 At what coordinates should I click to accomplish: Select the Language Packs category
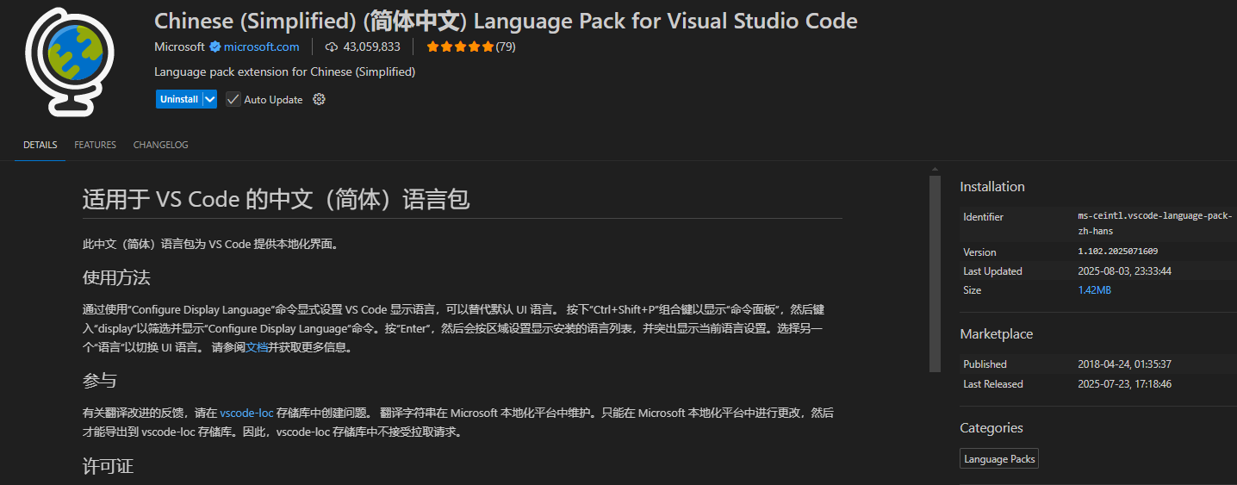pos(999,459)
